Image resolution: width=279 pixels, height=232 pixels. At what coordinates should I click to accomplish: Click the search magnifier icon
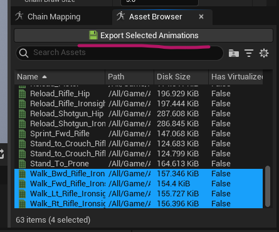pos(24,53)
